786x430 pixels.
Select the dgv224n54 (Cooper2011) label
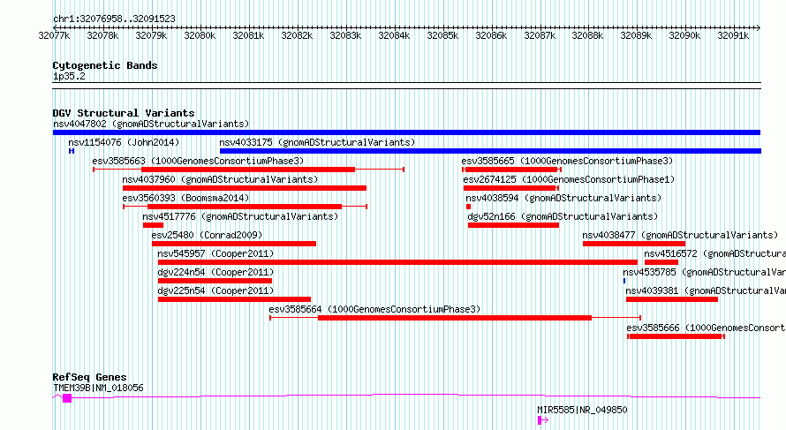pyautogui.click(x=216, y=272)
